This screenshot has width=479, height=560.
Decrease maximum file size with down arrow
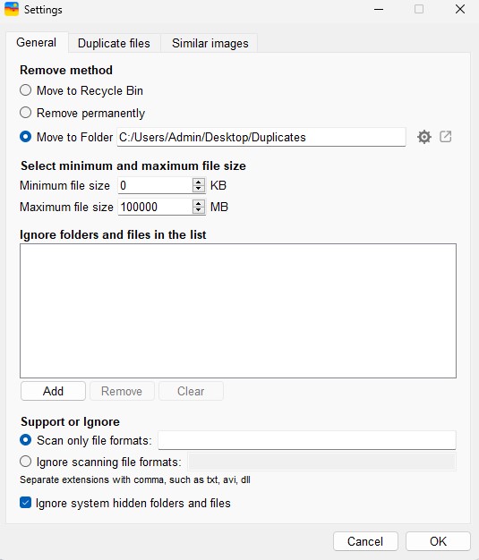pos(199,210)
